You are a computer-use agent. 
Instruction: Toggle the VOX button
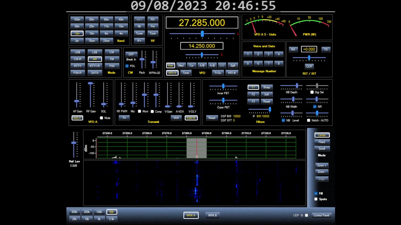pyautogui.click(x=176, y=118)
